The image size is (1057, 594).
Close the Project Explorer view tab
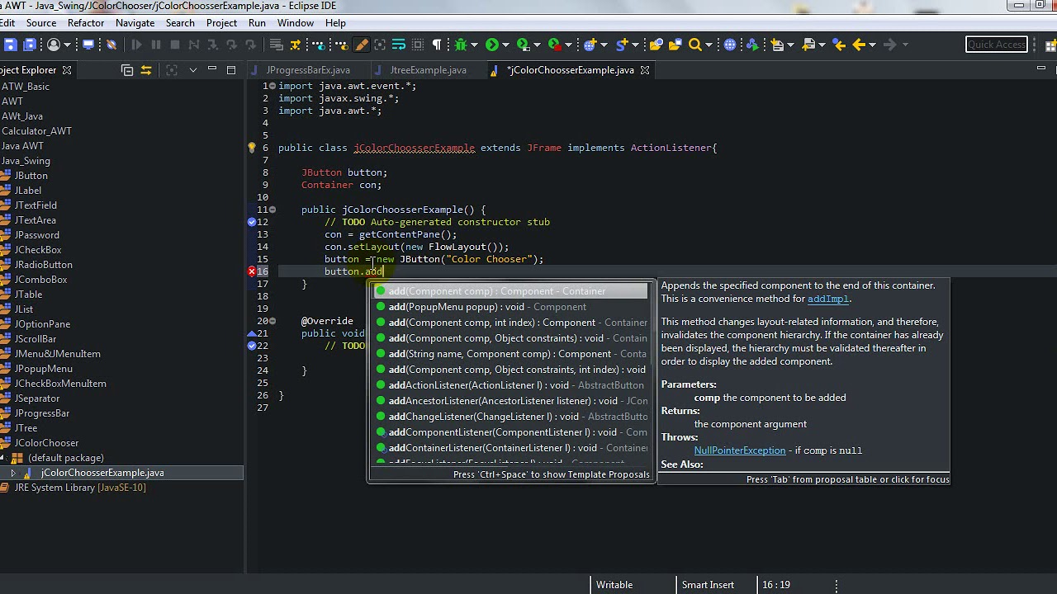(x=67, y=70)
